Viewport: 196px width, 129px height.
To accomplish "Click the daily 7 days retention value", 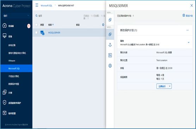I will (160, 79).
